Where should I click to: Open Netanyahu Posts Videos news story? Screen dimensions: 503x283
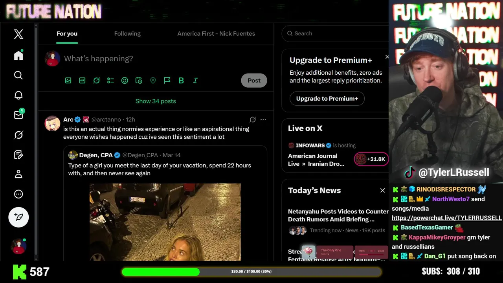338,215
